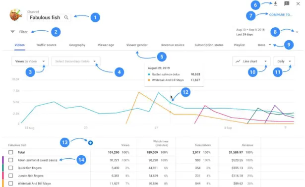The width and height of the screenshot is (305, 187).
Task: Open the Views by Video dropdown
Action: click(30, 62)
